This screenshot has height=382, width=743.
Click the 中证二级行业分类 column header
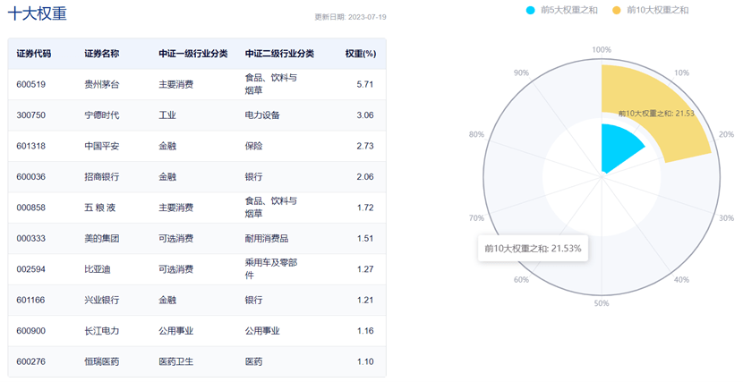click(279, 54)
